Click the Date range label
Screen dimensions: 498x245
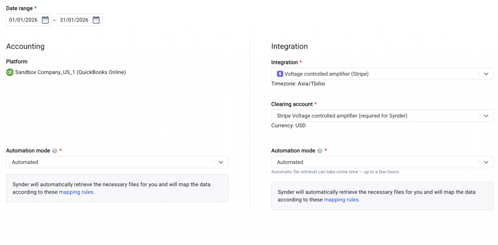[x=19, y=8]
